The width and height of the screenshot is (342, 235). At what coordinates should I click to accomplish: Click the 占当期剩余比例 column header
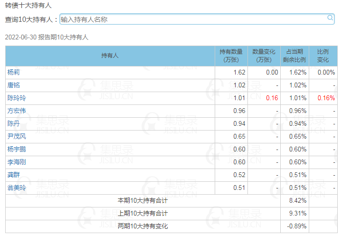(294, 56)
